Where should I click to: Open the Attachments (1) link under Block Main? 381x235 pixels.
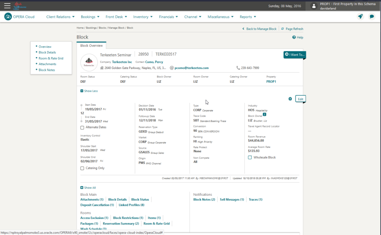click(x=92, y=200)
